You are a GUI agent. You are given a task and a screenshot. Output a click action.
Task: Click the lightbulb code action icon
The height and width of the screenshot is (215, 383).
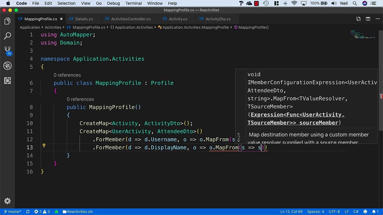[x=44, y=146]
